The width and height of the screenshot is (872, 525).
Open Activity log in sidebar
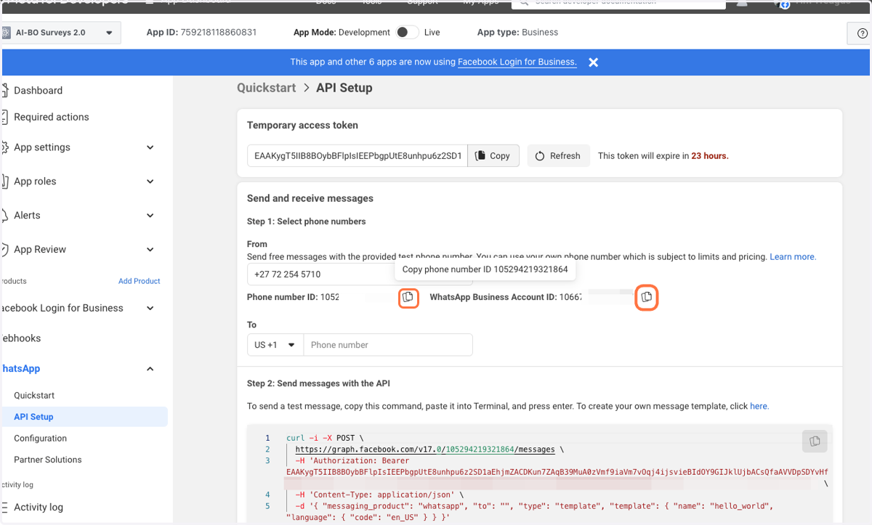(39, 508)
